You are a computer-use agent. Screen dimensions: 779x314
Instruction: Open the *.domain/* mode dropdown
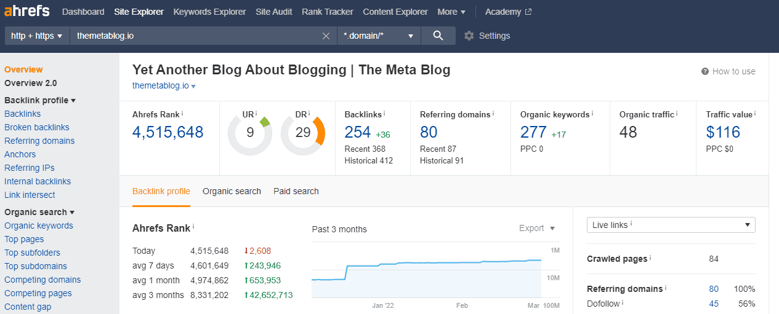pos(379,36)
